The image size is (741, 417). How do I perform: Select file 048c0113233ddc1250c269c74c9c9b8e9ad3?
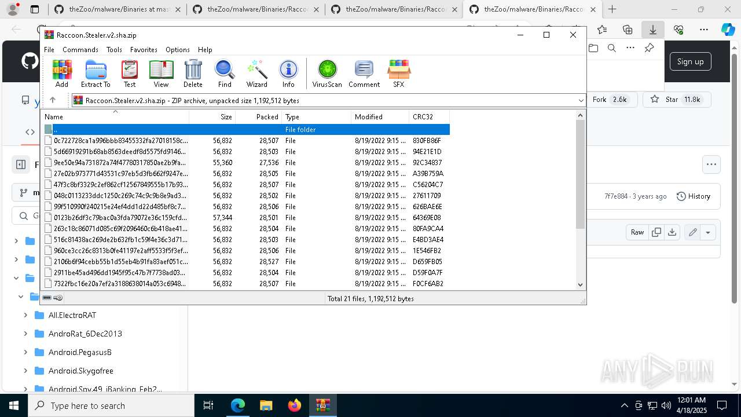coord(245,196)
